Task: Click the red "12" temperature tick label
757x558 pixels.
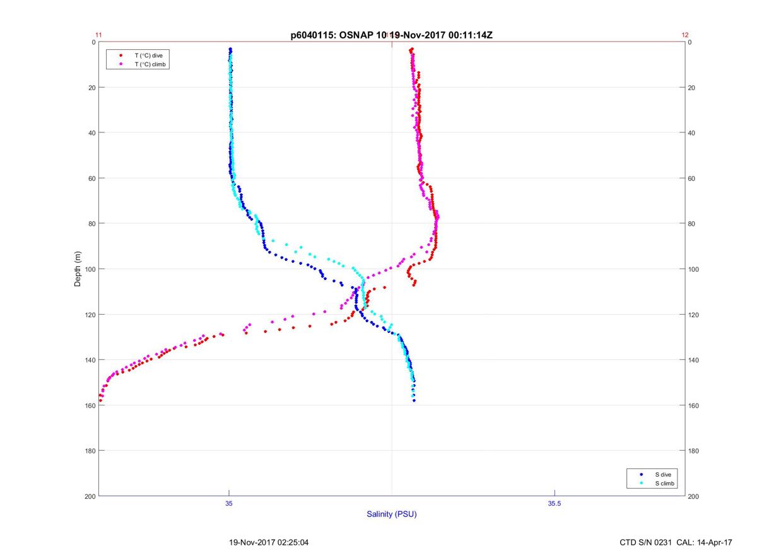Action: coord(685,35)
